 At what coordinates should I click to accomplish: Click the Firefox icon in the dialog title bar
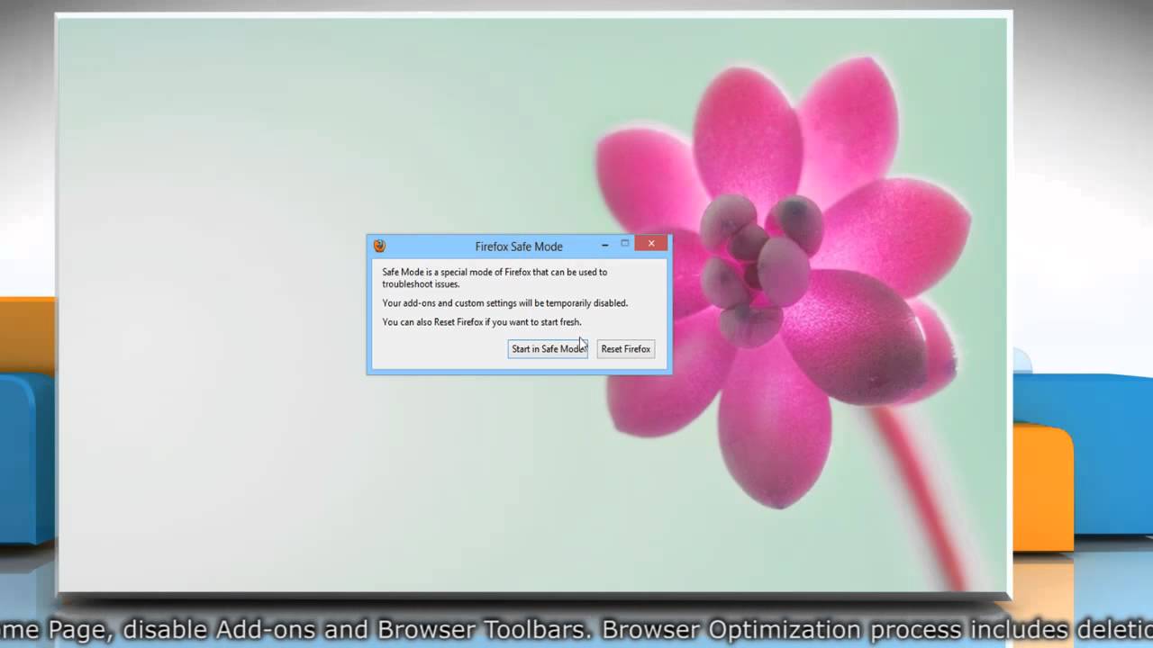tap(379, 246)
